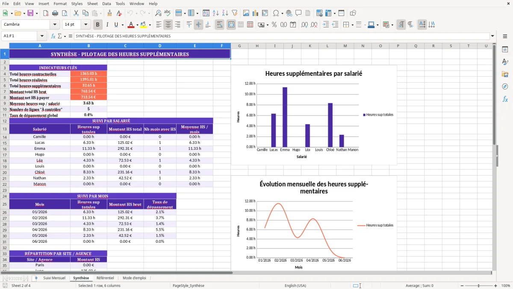Click row 13 header

coord(5,129)
